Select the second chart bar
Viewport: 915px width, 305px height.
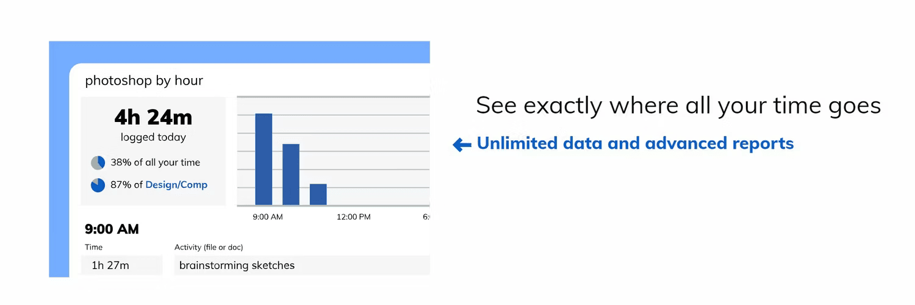point(291,174)
